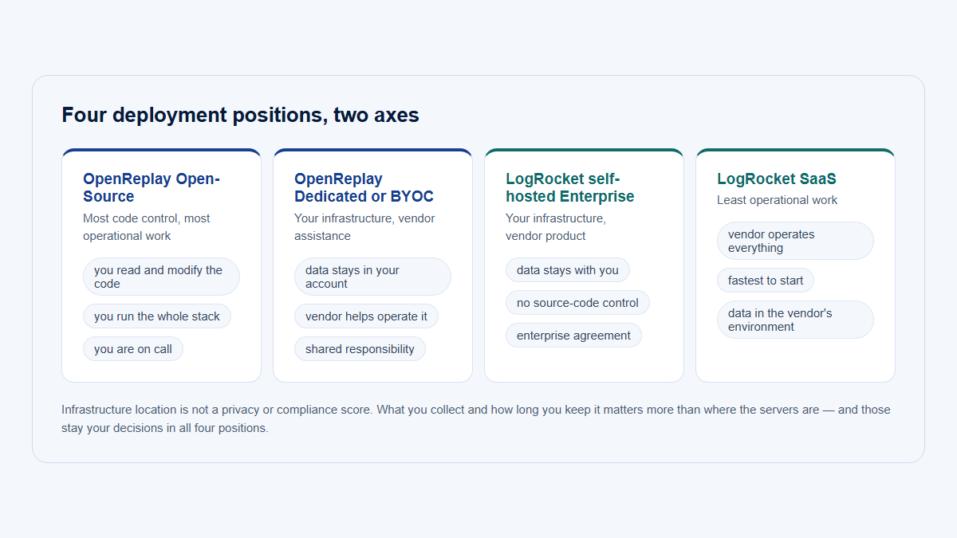
Task: Click the 'Most code control, most operational work' subtitle
Action: pyautogui.click(x=147, y=227)
